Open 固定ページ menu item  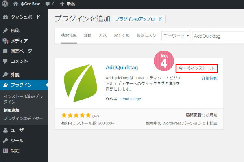tap(21, 51)
